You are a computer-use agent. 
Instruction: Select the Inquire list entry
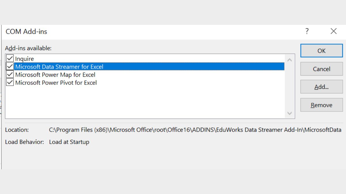click(25, 59)
